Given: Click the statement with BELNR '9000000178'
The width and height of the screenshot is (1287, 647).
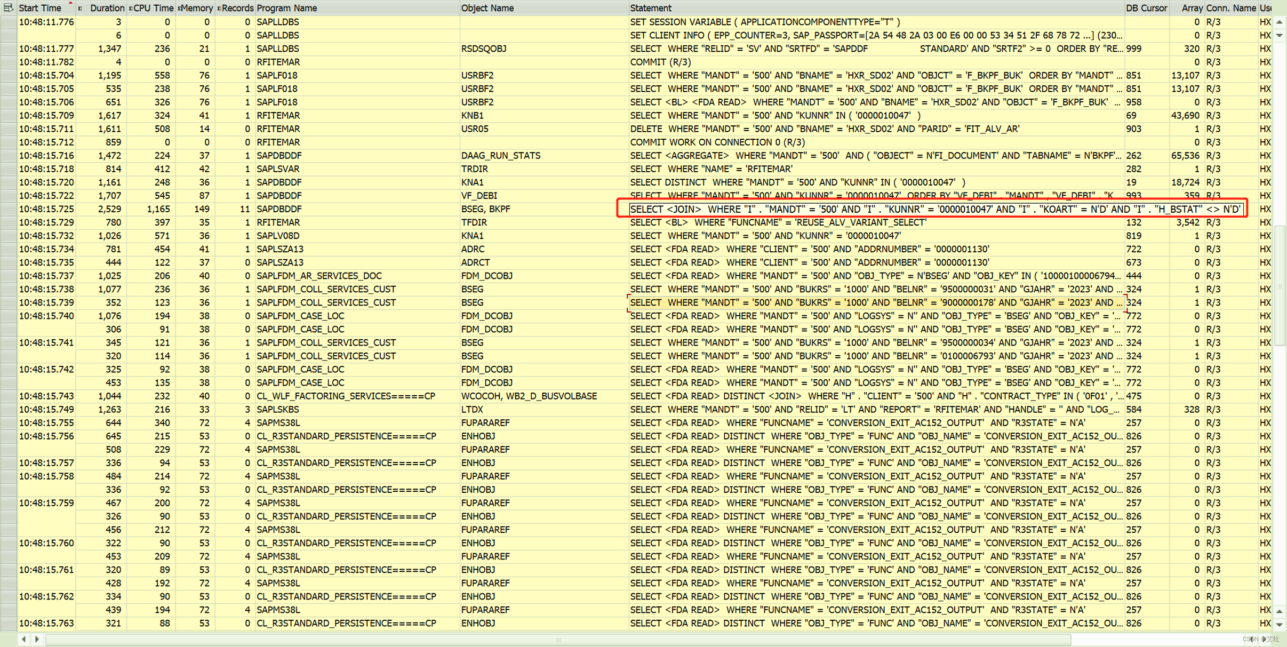Looking at the screenshot, I should [x=876, y=302].
